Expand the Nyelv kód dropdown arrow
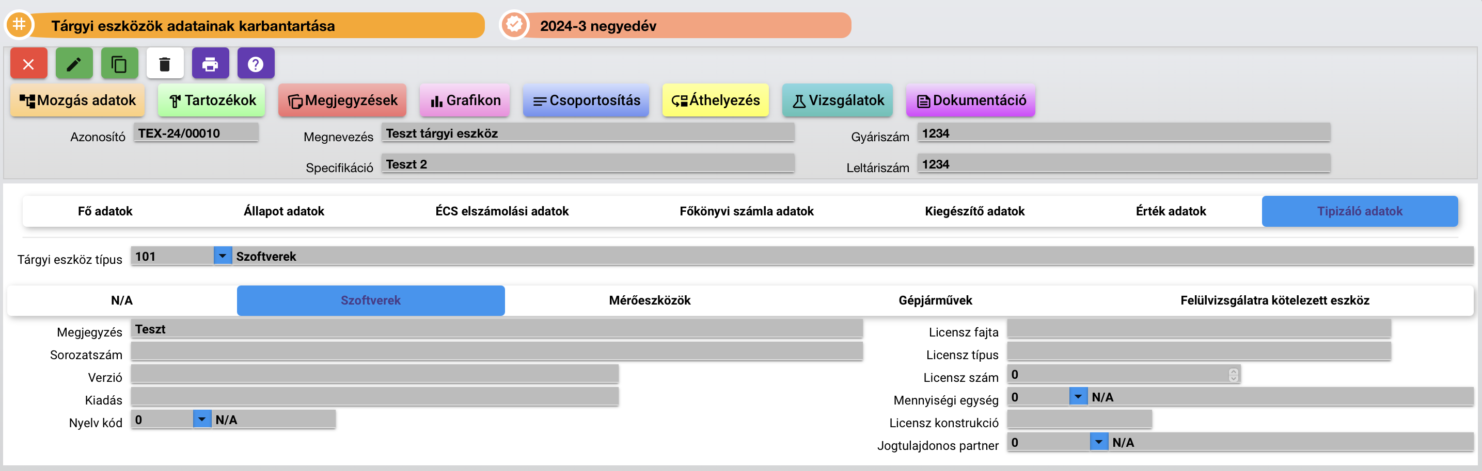The height and width of the screenshot is (471, 1482). tap(202, 419)
